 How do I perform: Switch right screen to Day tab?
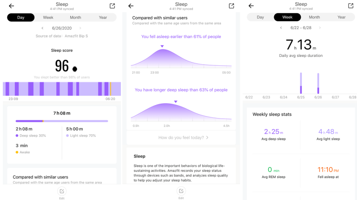pyautogui.click(x=260, y=17)
